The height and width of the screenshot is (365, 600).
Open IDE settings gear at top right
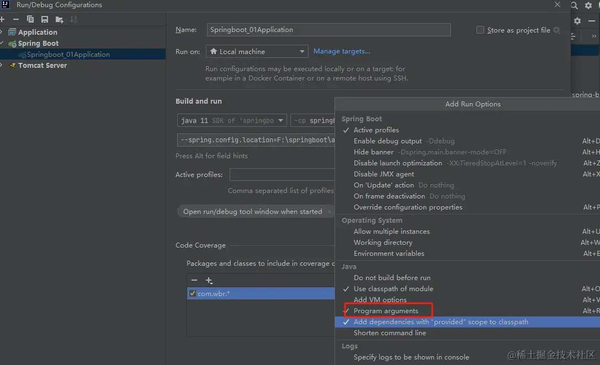click(588, 6)
